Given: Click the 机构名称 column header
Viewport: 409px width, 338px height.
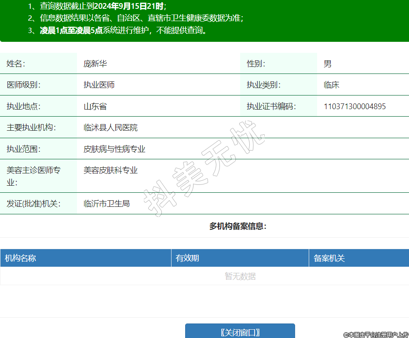Looking at the screenshot, I should click(20, 258).
